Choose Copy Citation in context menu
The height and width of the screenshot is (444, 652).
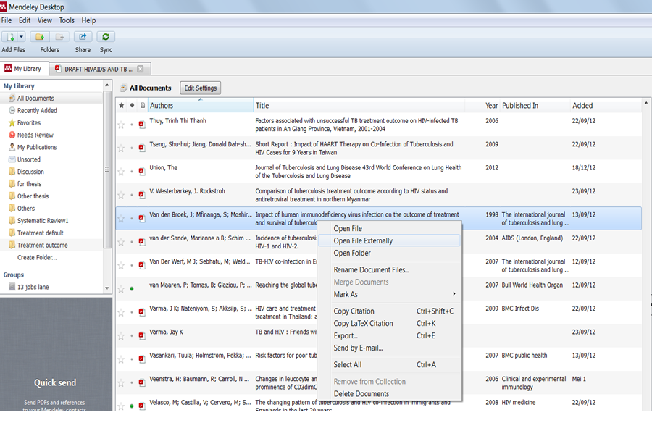point(389,311)
